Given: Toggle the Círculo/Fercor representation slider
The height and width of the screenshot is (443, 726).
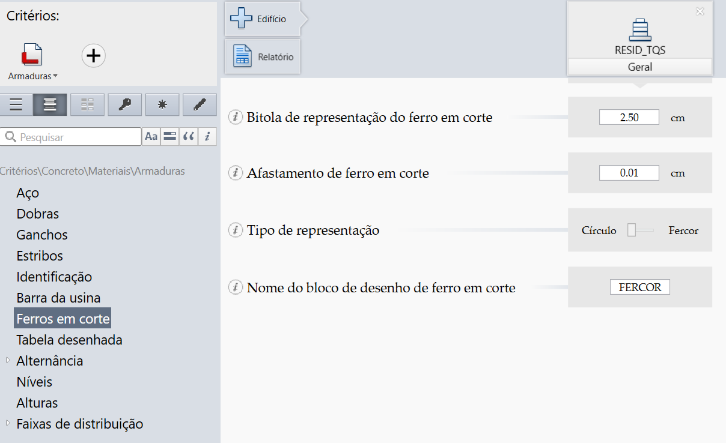Looking at the screenshot, I should pos(641,230).
